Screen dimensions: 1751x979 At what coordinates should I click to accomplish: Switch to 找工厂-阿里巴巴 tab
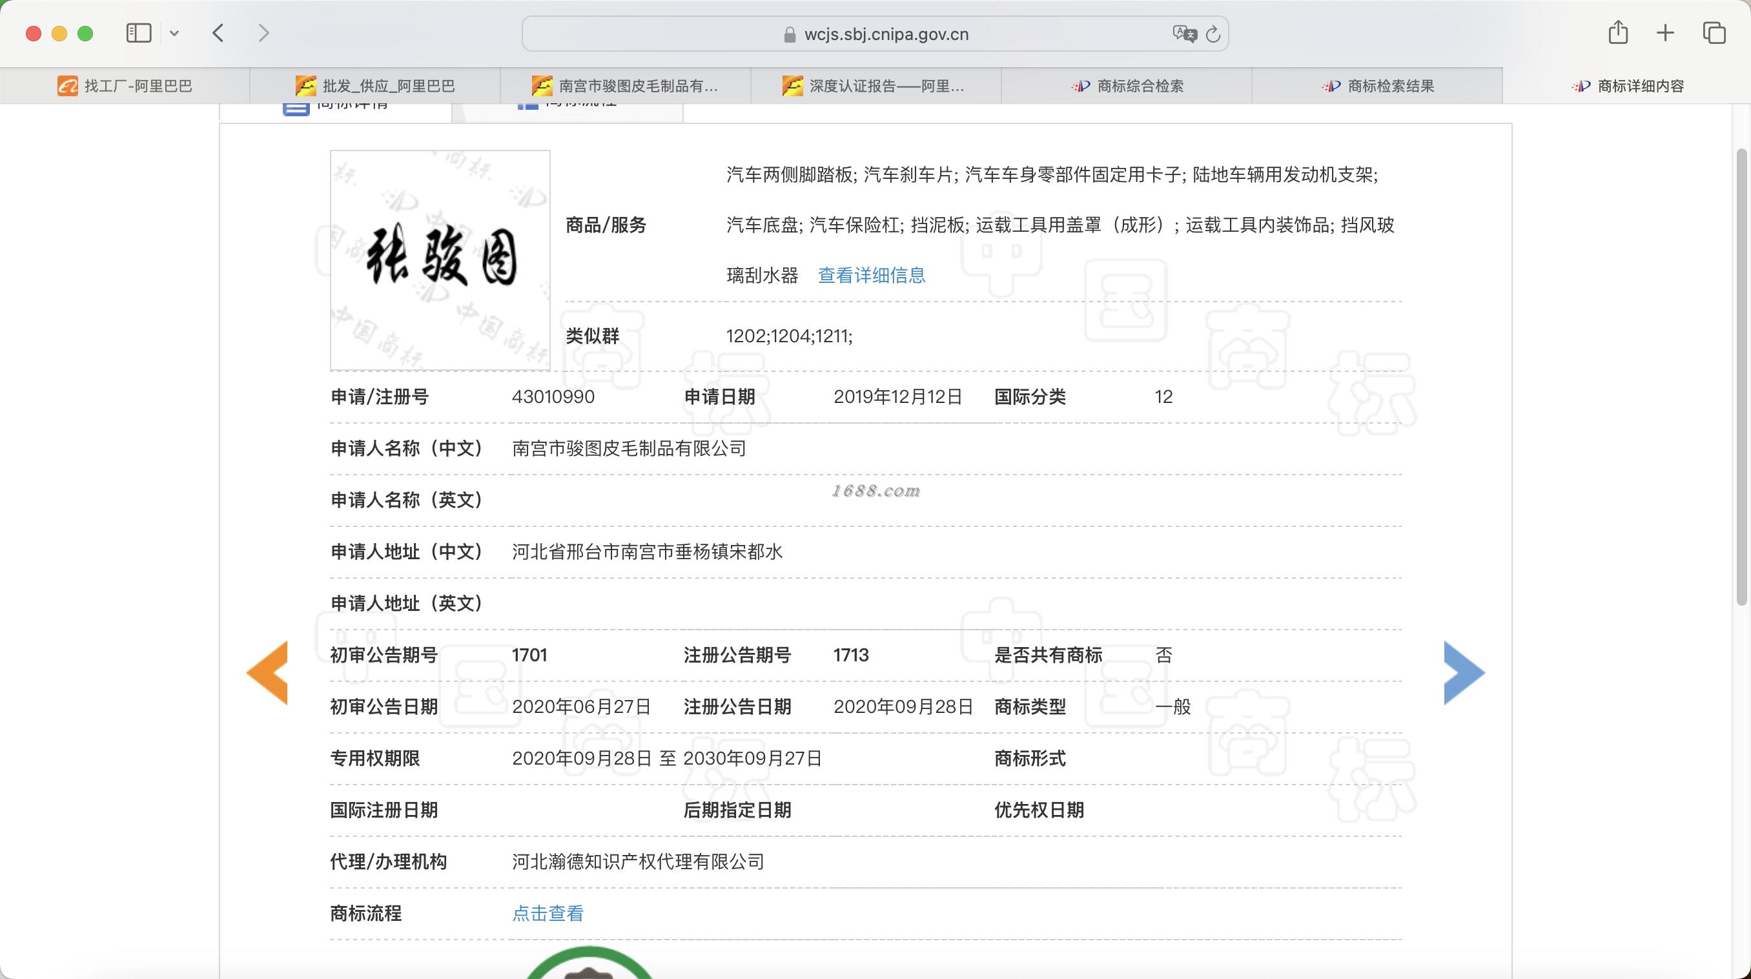pyautogui.click(x=125, y=86)
